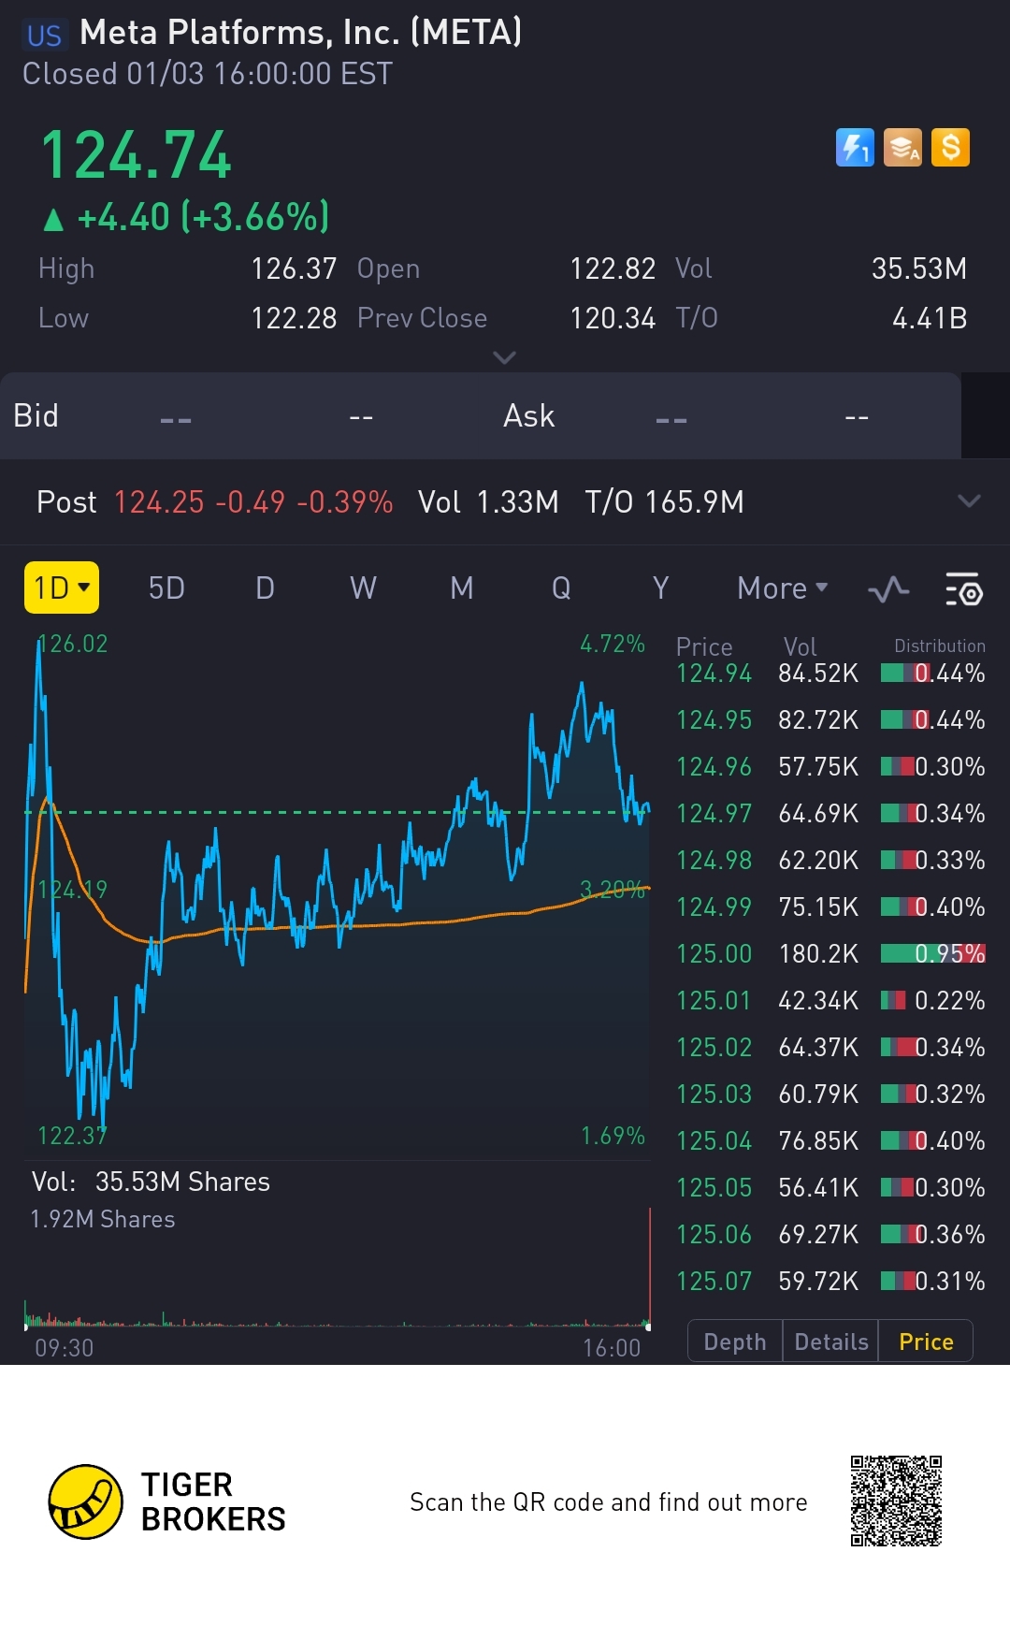Screen dimensions: 1010x1639
Task: Tap the US market flag badge
Action: click(44, 36)
